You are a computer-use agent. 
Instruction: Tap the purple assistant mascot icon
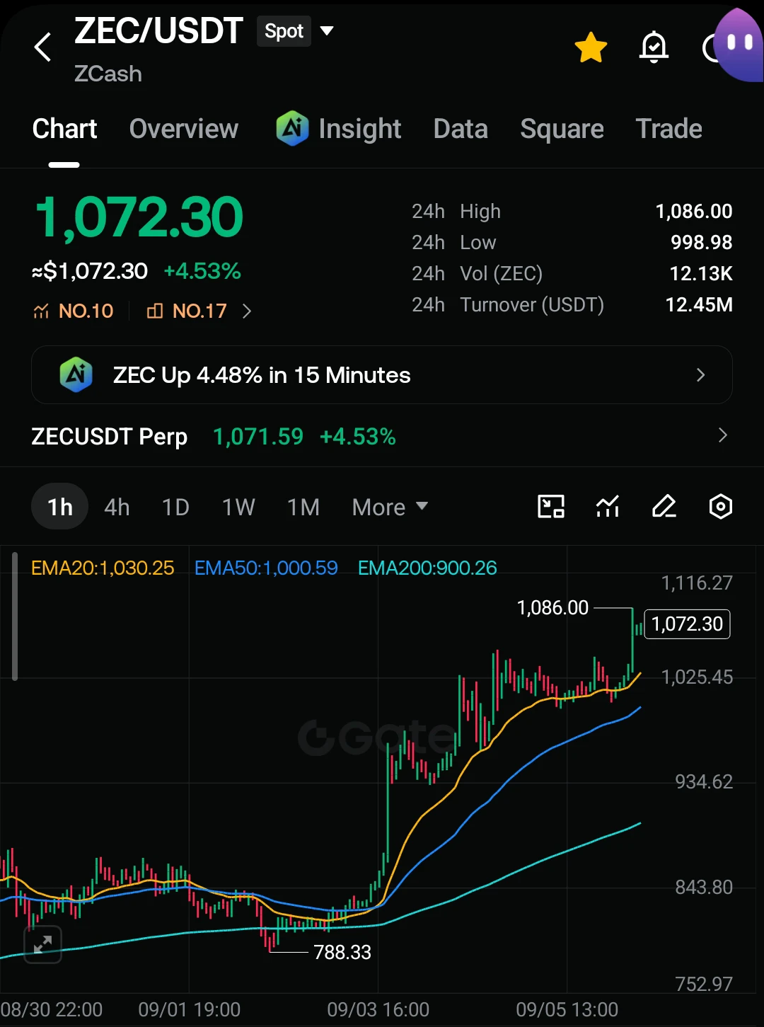(x=739, y=45)
